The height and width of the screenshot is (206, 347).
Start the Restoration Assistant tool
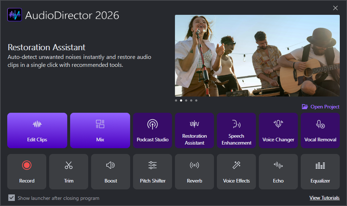194,130
